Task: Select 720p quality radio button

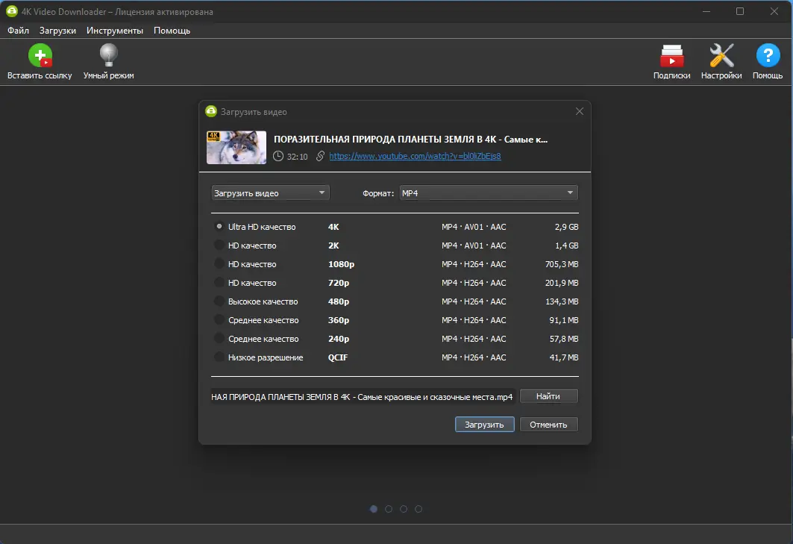Action: click(x=219, y=283)
